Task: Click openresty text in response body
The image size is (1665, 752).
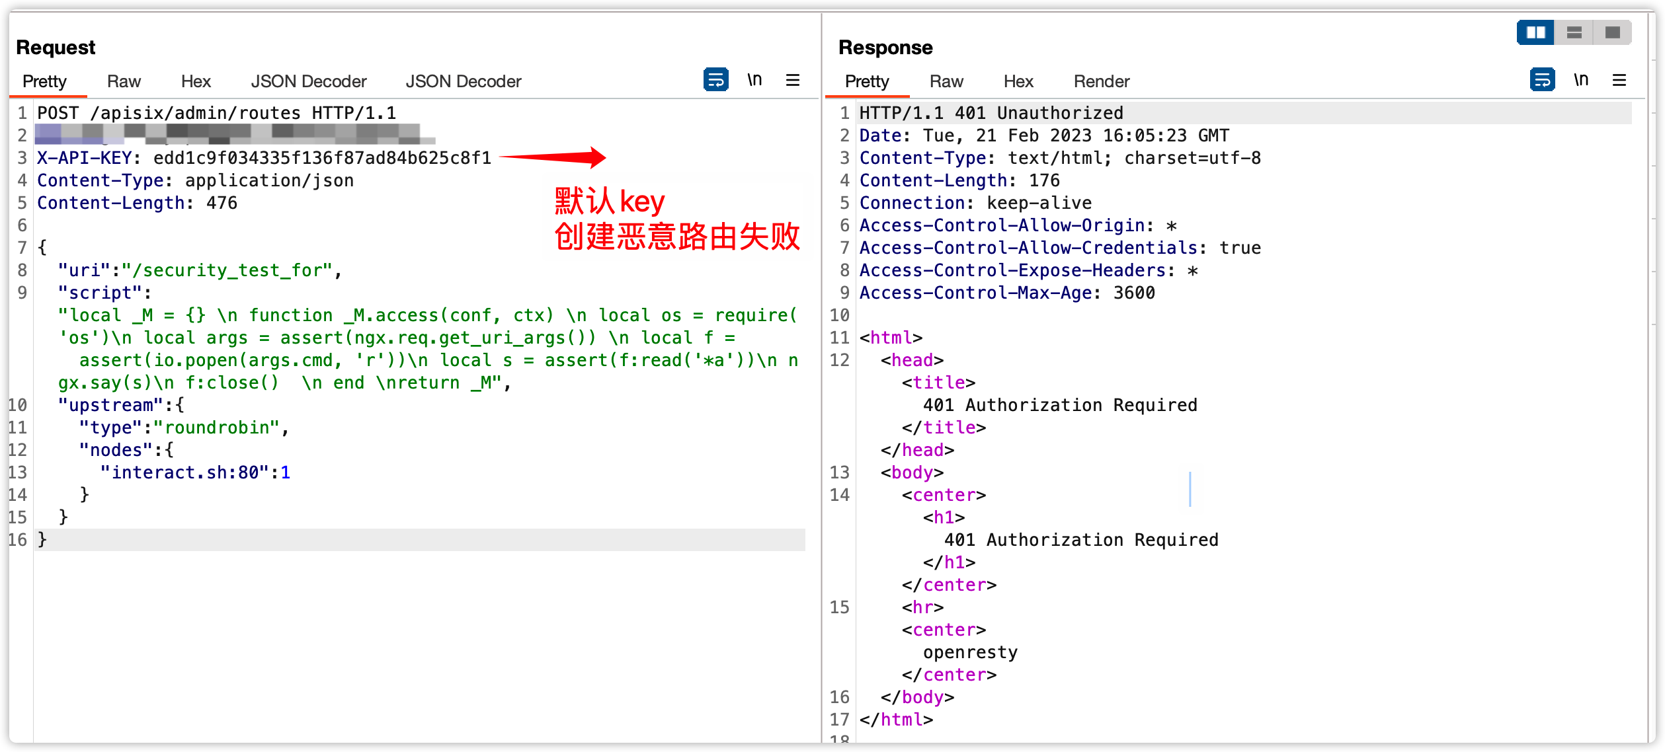Action: (970, 652)
